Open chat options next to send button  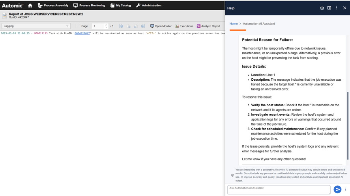(x=346, y=190)
